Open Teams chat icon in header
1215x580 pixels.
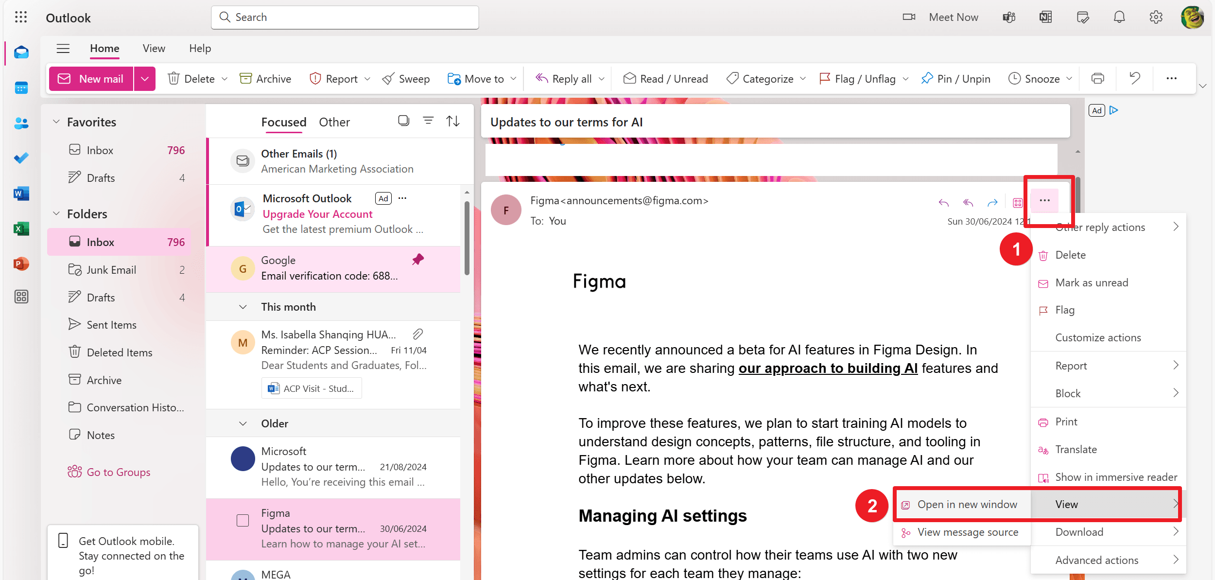[1009, 18]
